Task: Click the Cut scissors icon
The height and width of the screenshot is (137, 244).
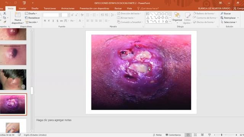Action: (5, 14)
